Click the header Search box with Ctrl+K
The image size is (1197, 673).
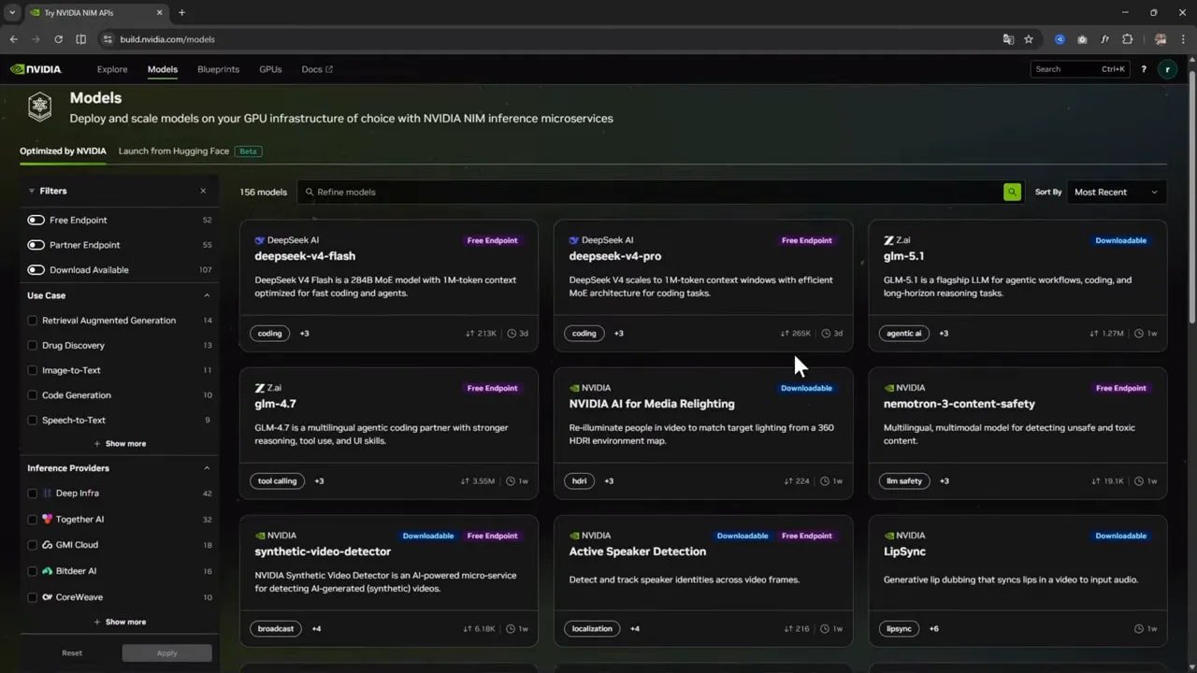[1080, 69]
